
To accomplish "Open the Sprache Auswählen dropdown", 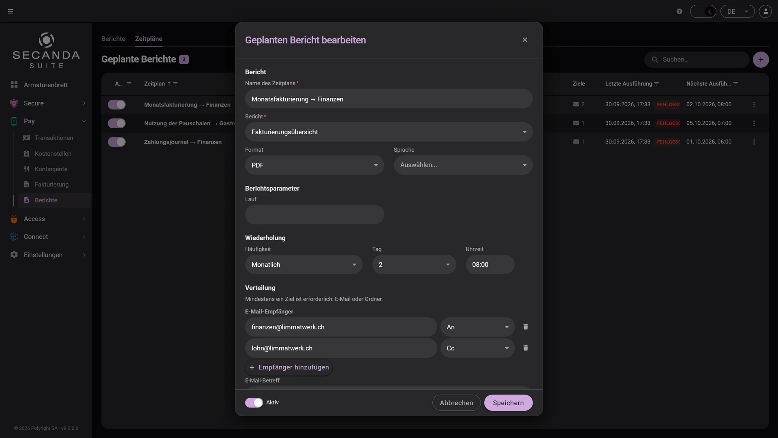I will (463, 165).
